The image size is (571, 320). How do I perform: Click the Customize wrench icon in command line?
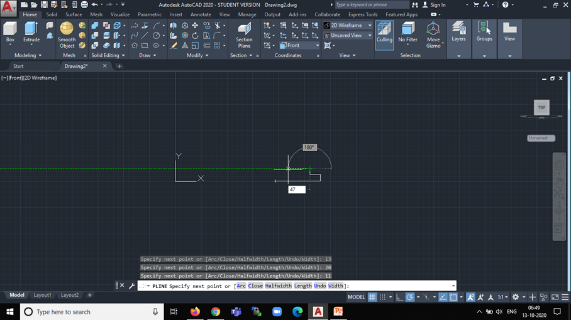point(132,286)
